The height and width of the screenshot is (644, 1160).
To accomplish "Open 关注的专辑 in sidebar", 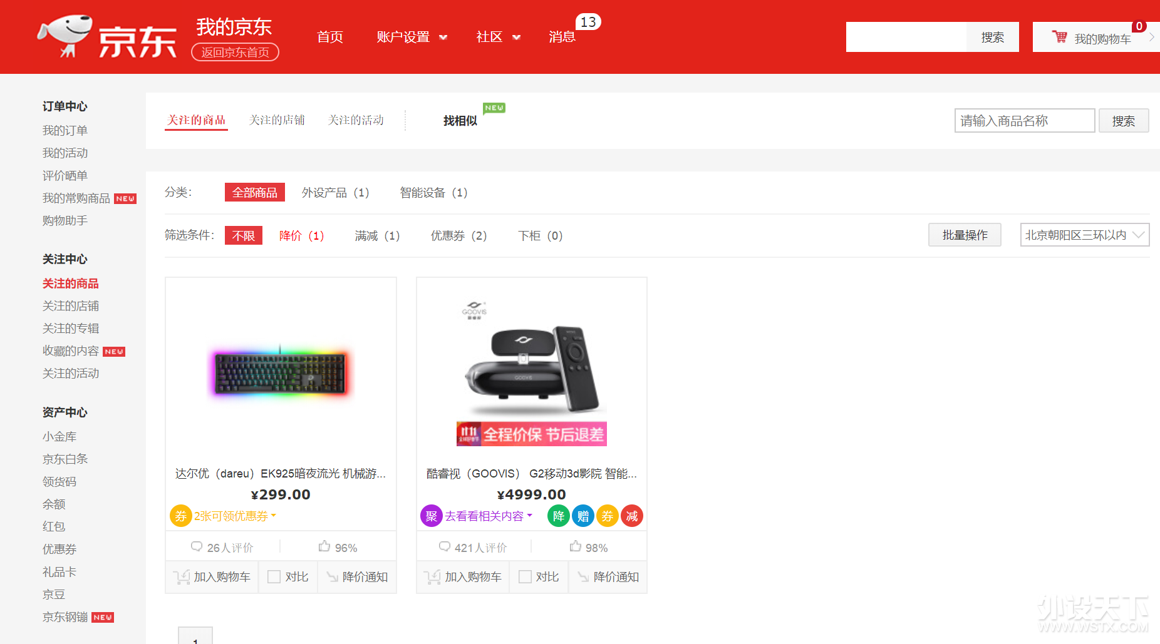I will 71,328.
